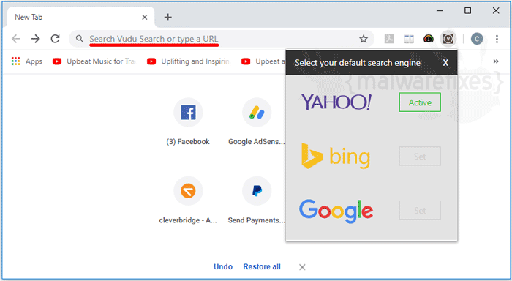
Task: Go forward with the forward arrow
Action: tap(35, 39)
